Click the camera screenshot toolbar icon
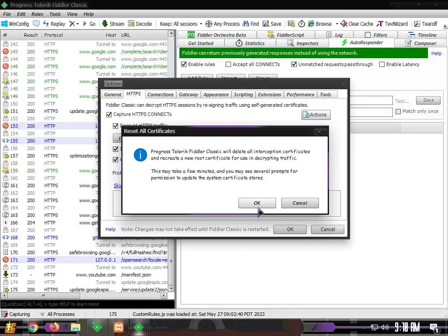Viewport: 448px width, 336px height. tap(291, 24)
